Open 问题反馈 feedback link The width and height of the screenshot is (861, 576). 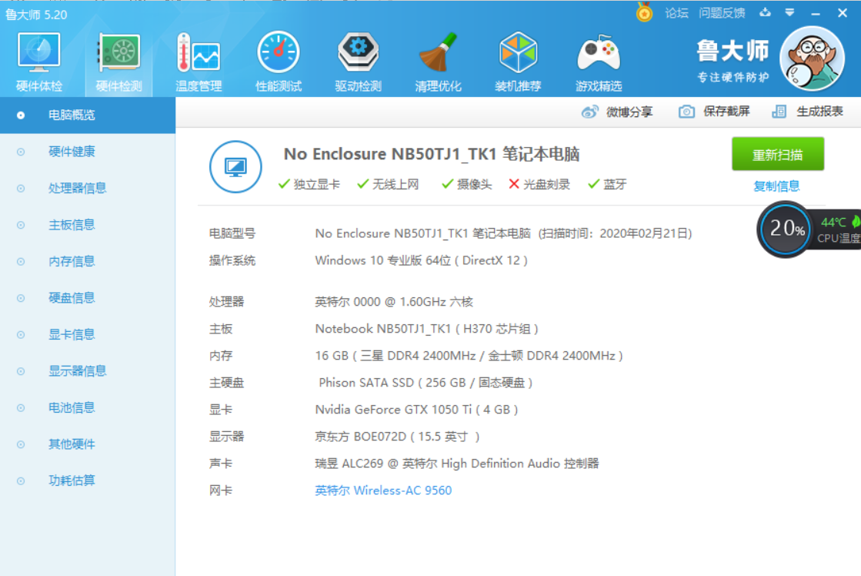coord(722,13)
